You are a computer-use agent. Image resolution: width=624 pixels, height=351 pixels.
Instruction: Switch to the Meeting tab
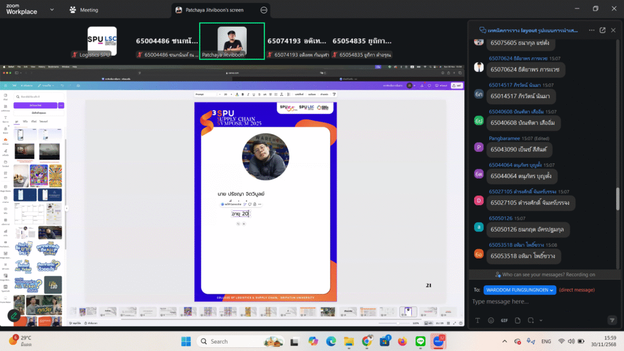click(84, 10)
